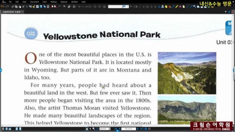The image size is (235, 132).
Task: Expand the left side panel handle
Action: click(1, 70)
